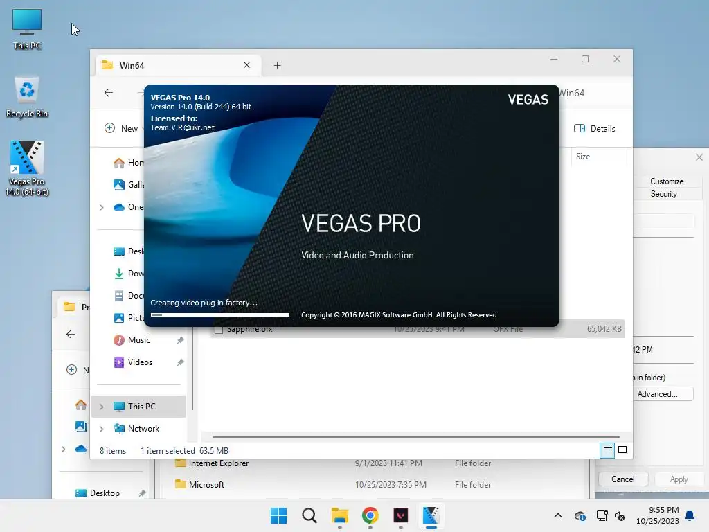The image size is (709, 532).
Task: Open network display tray icon
Action: [602, 515]
